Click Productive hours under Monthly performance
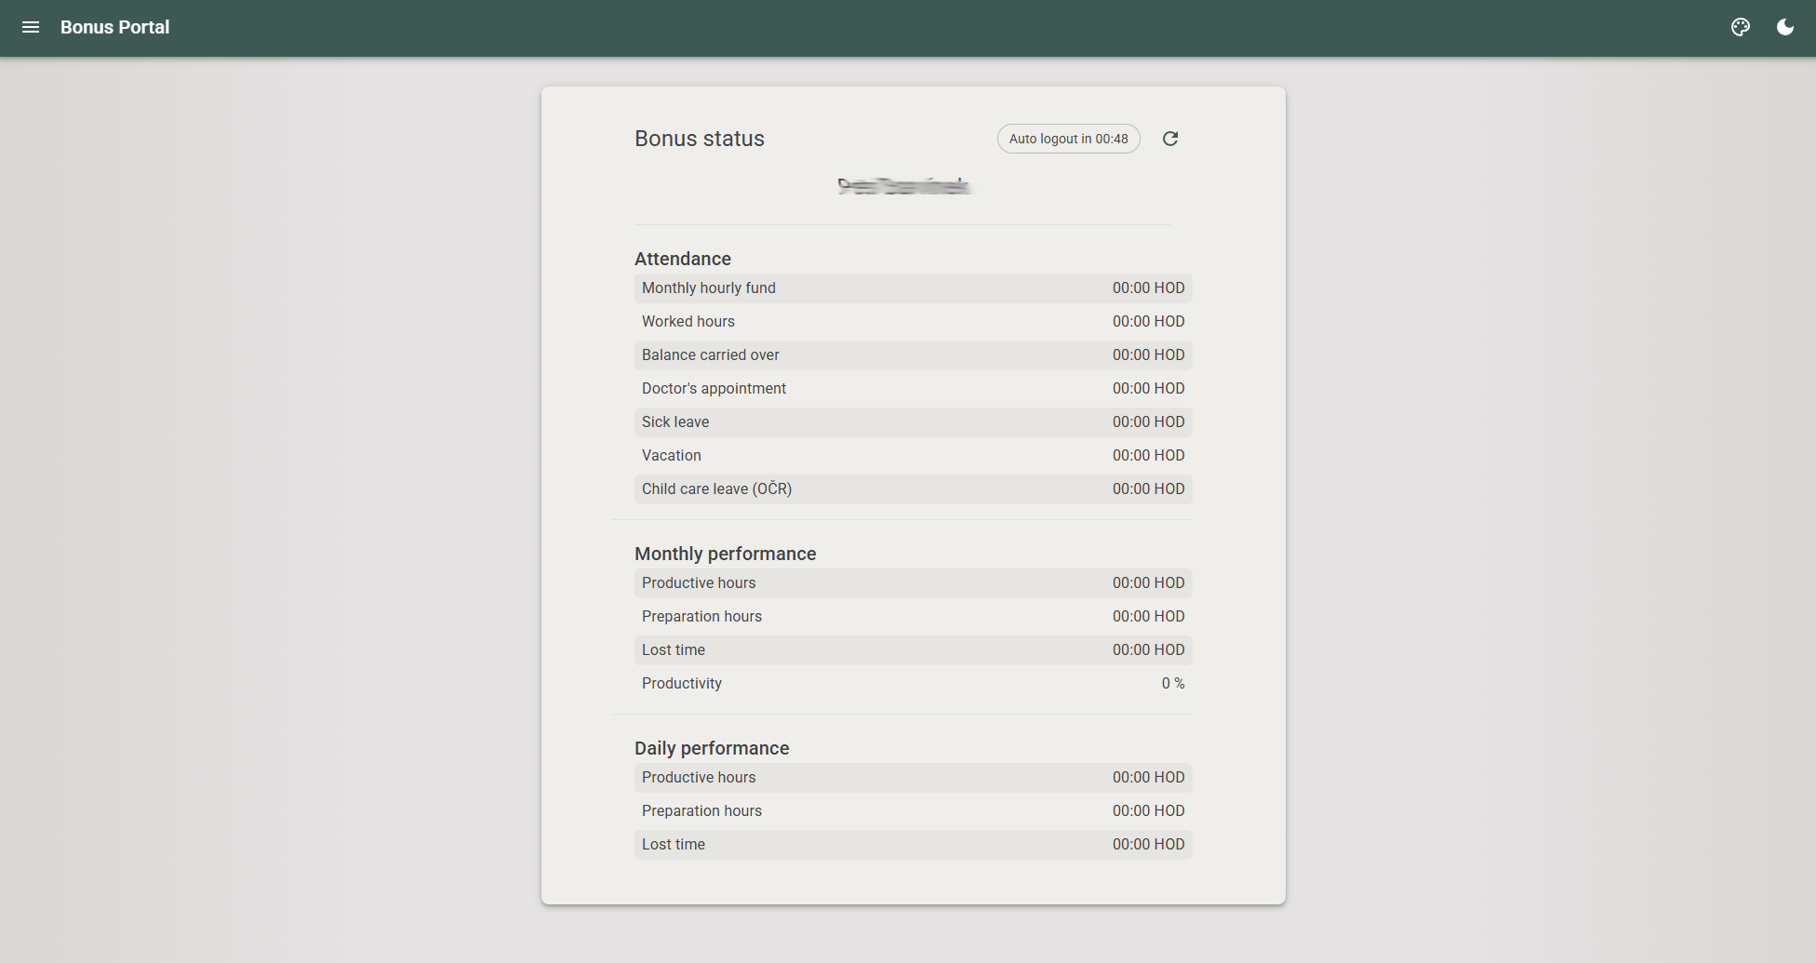 pyautogui.click(x=913, y=583)
